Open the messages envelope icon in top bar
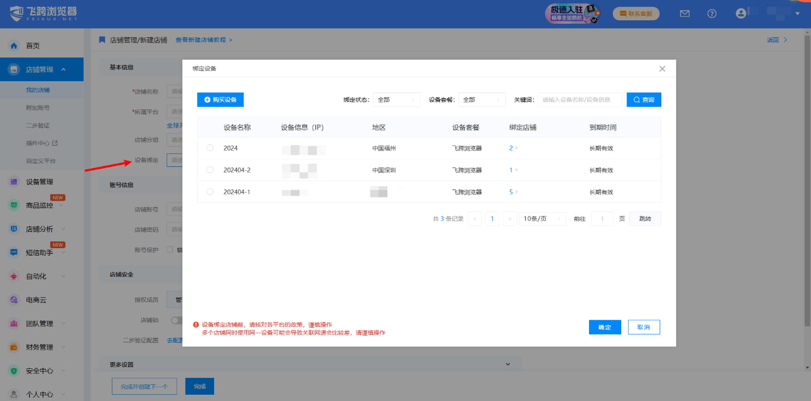Viewport: 811px width, 401px height. (684, 13)
